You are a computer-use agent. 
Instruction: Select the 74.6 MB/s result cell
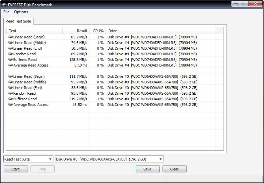[x=79, y=42]
